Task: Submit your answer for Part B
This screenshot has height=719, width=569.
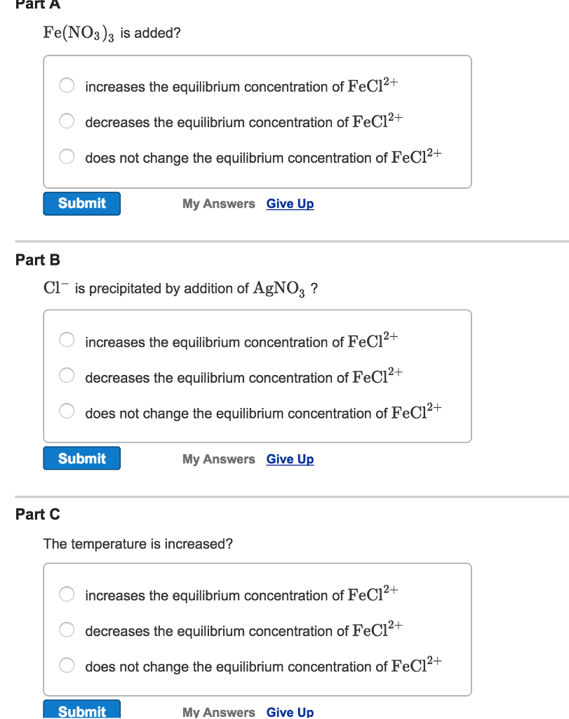Action: [81, 458]
